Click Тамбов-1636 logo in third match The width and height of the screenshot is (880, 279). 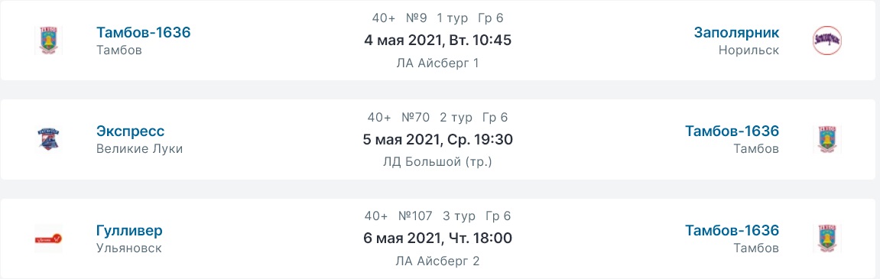click(826, 238)
